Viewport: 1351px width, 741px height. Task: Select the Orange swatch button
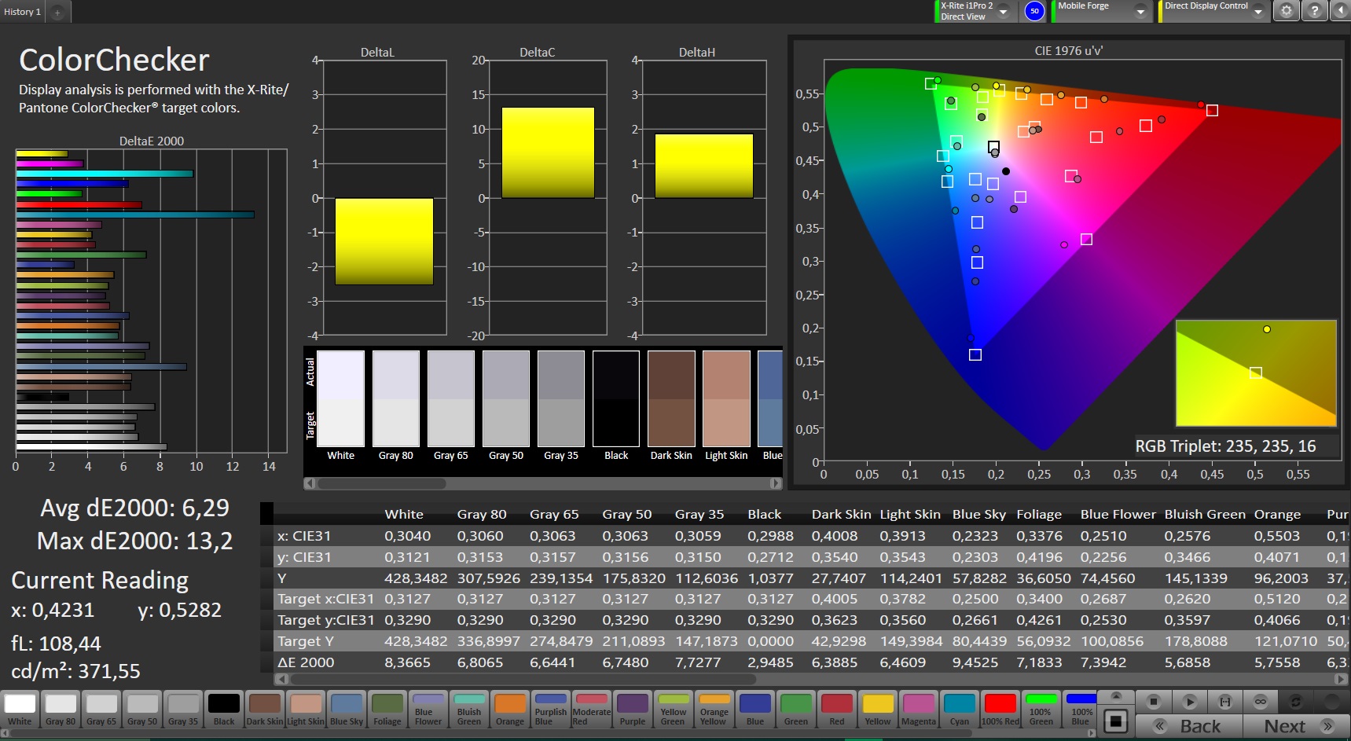point(510,709)
